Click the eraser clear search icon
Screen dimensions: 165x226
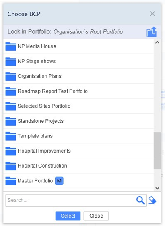coord(152,200)
